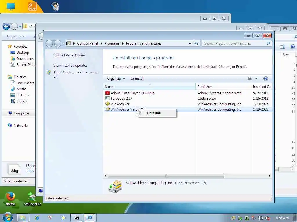Open the view options dropdown arrow
297x222 pixels.
(256, 79)
